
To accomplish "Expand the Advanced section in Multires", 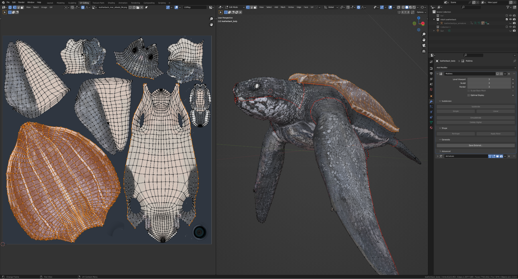I will 446,151.
